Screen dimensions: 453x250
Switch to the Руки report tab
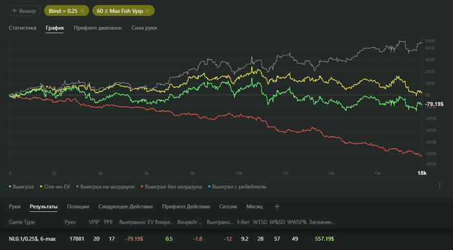(14, 207)
